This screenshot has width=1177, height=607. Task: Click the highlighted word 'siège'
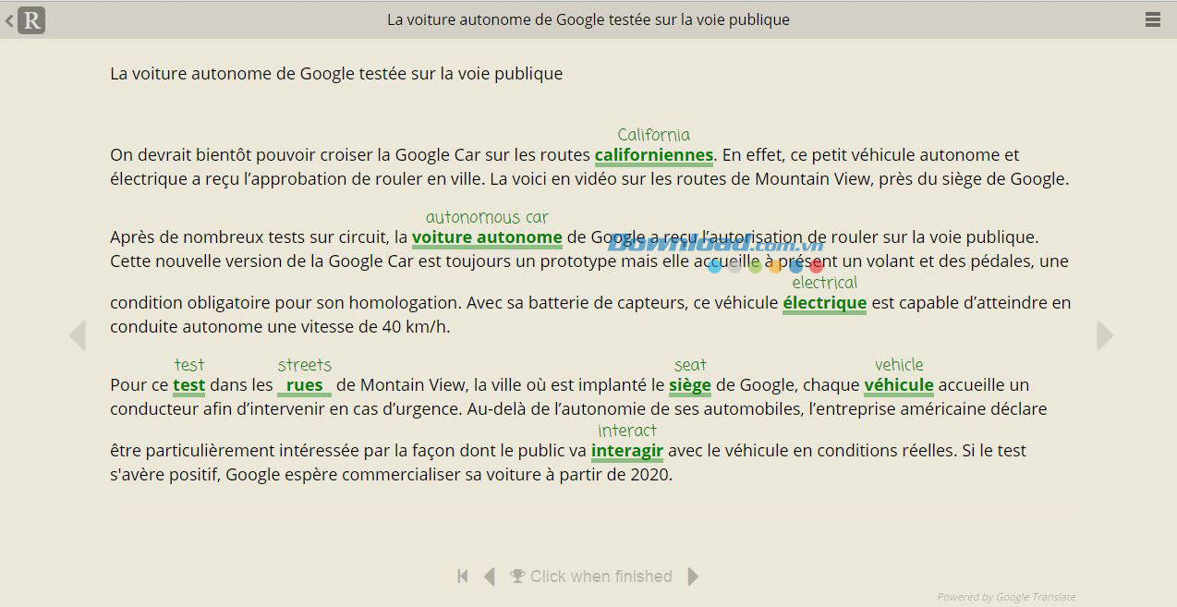tap(689, 385)
